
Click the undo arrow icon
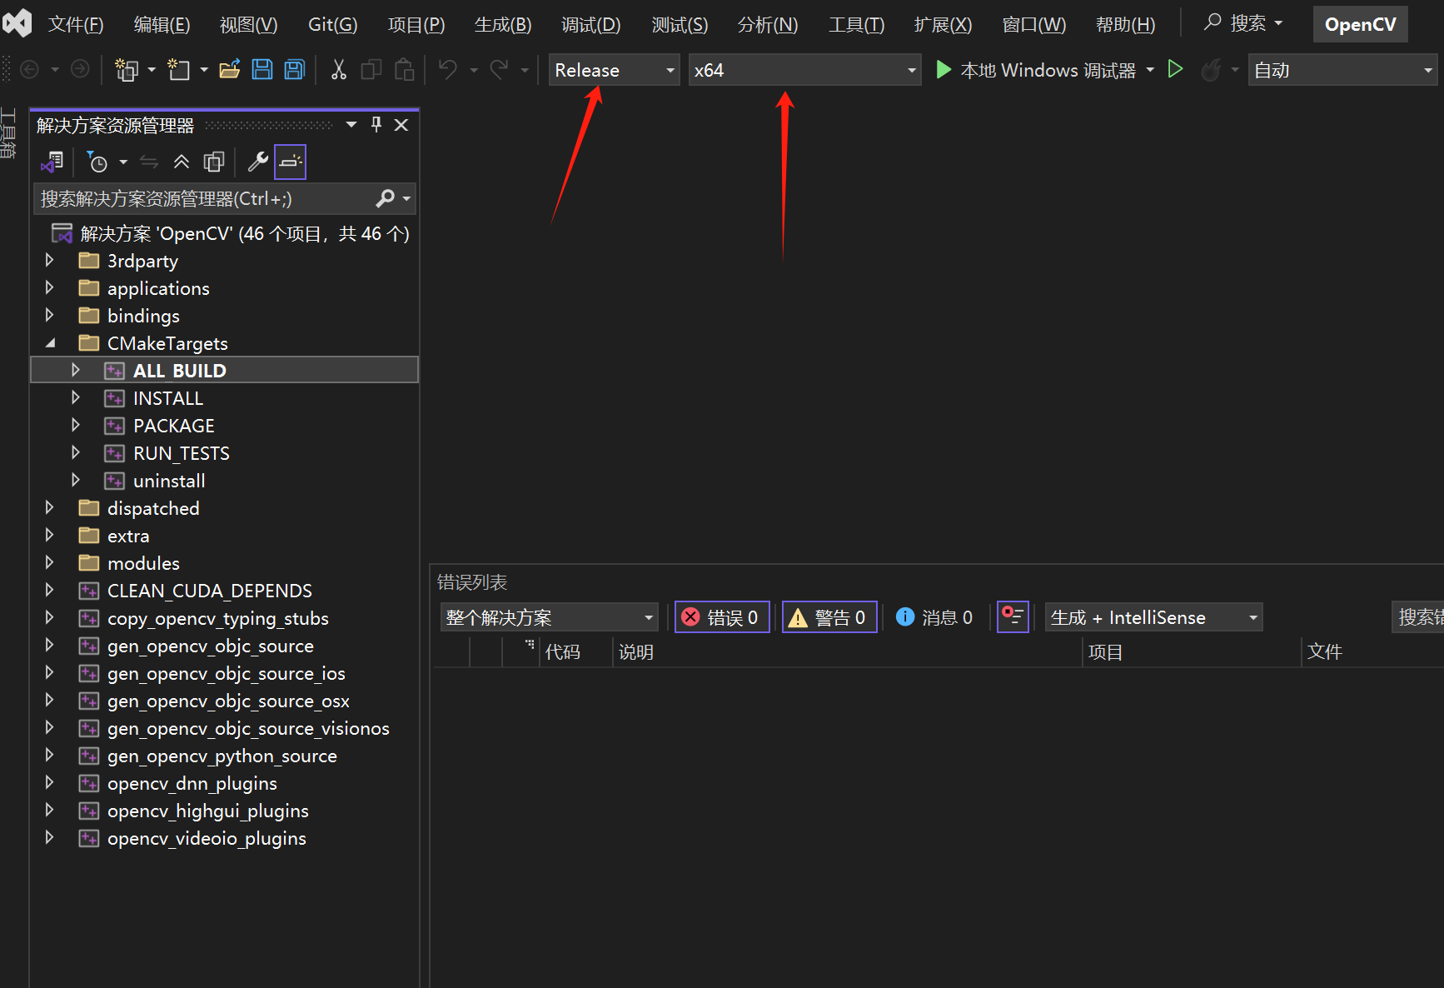pyautogui.click(x=448, y=70)
